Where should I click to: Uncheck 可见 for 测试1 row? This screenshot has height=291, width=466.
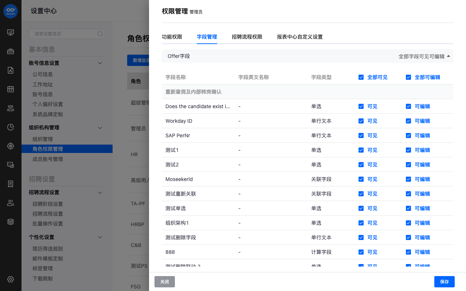click(361, 150)
